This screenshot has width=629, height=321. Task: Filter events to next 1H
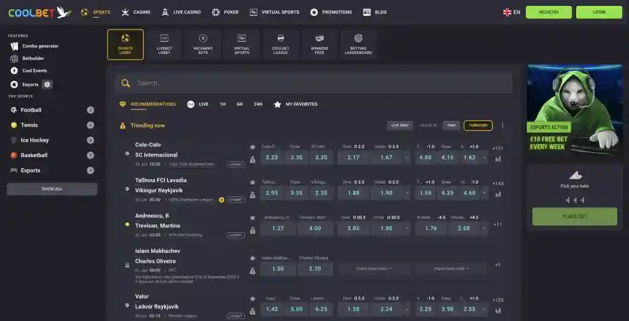click(x=222, y=104)
